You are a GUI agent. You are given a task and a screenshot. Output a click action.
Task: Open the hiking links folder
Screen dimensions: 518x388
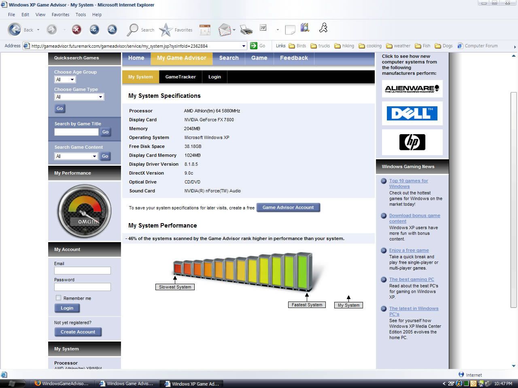[x=344, y=46]
